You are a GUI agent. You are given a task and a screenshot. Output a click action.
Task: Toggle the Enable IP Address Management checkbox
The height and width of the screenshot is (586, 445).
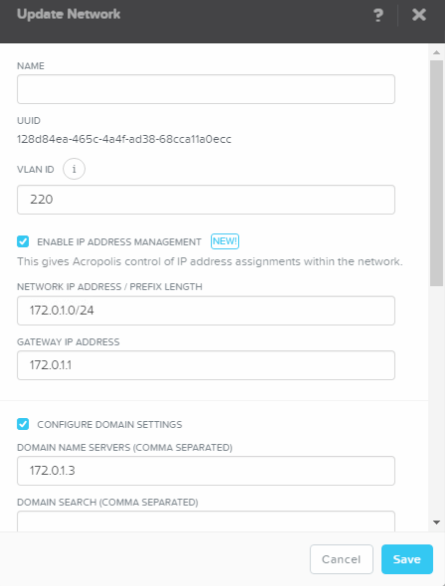[23, 242]
